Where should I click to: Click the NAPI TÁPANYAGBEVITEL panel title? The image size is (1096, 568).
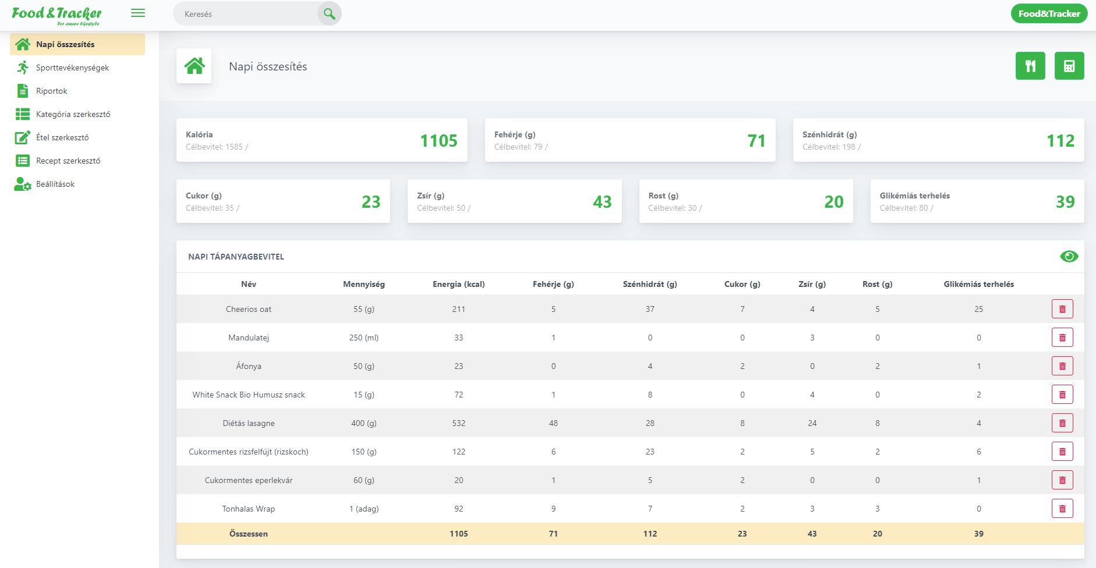[236, 257]
